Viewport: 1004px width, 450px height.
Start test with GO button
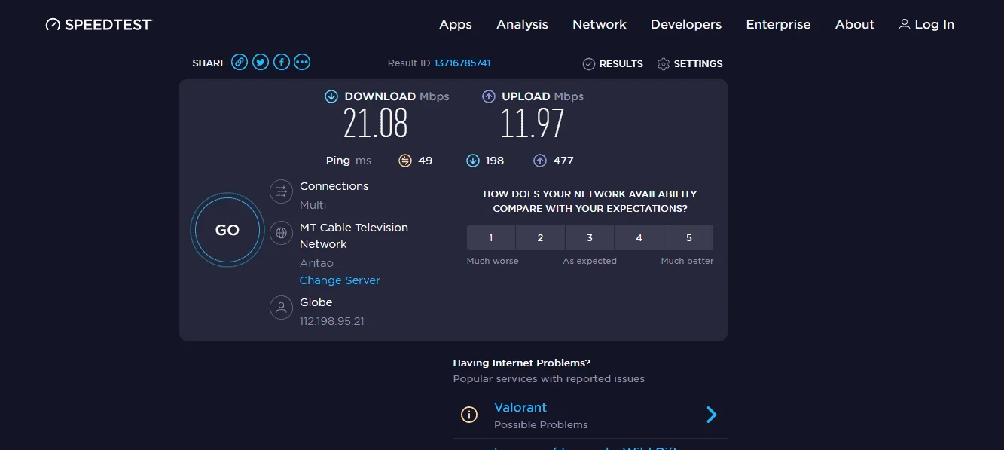click(227, 231)
